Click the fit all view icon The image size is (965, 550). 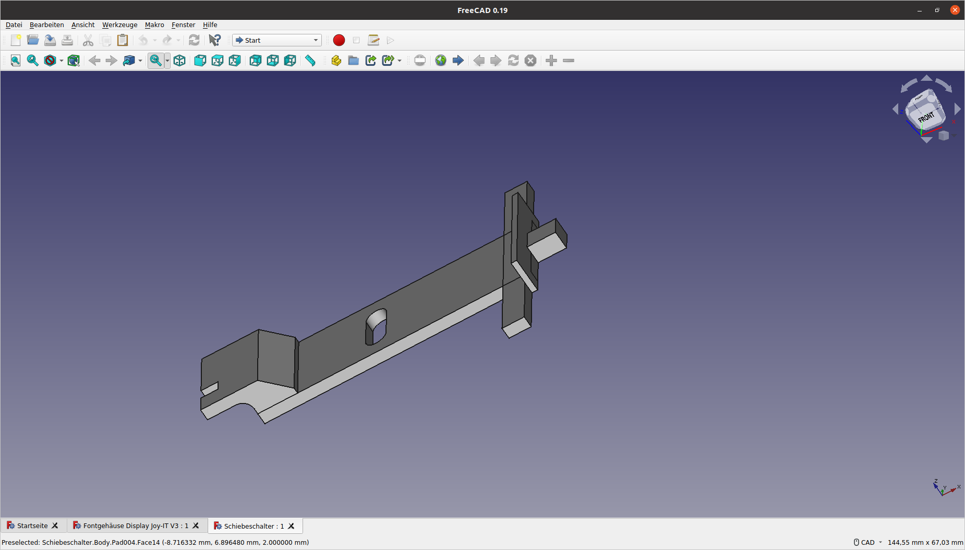[x=16, y=60]
